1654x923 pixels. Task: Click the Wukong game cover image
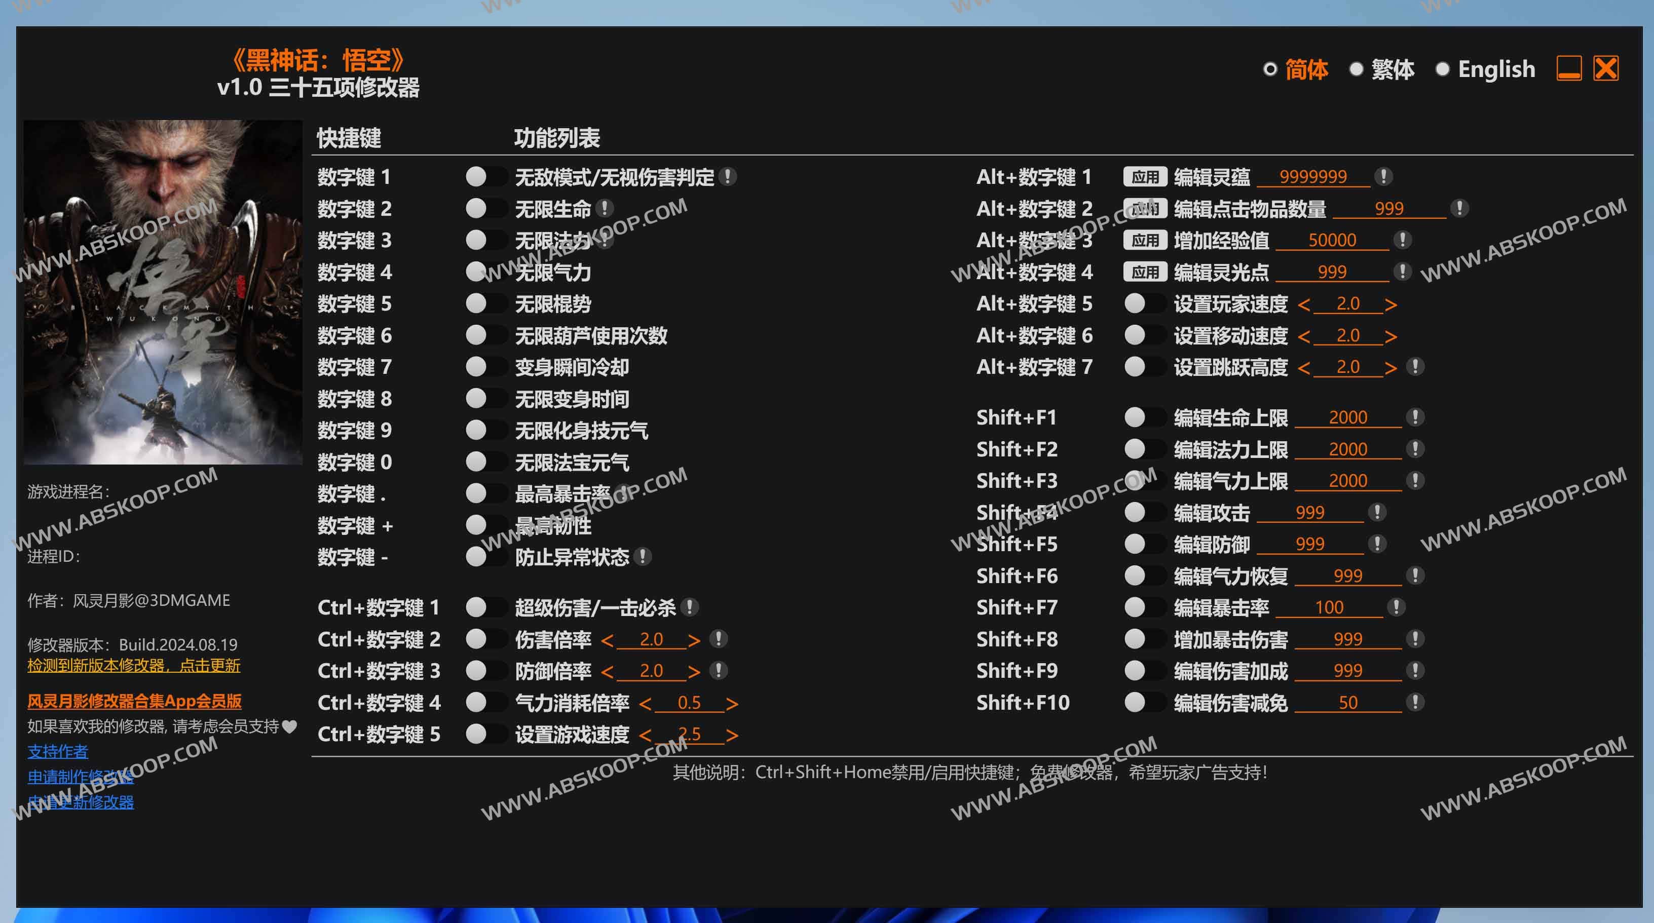pyautogui.click(x=163, y=292)
